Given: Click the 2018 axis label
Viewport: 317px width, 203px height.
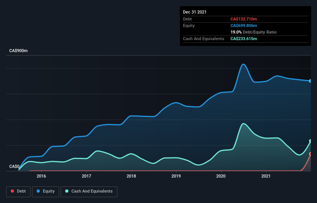Looking at the screenshot, I should [131, 176].
